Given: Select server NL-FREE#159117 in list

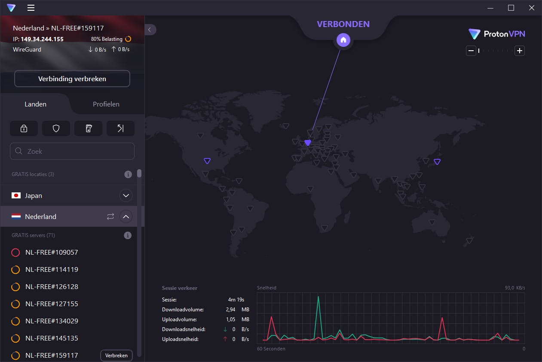Looking at the screenshot, I should click(x=52, y=355).
